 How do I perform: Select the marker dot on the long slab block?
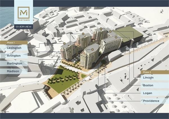point(116,37)
